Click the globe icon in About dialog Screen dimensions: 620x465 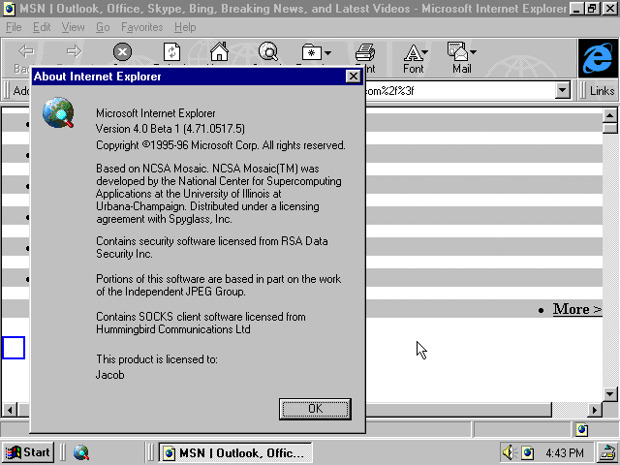58,112
